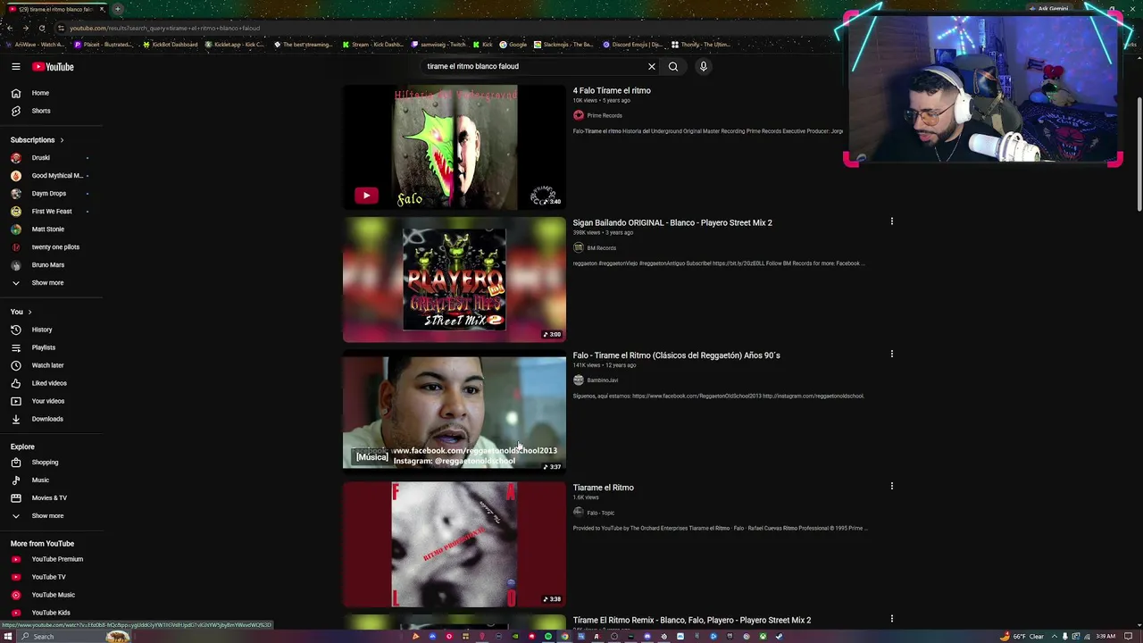Open Spotify from the taskbar
This screenshot has width=1143, height=643.
tap(548, 637)
